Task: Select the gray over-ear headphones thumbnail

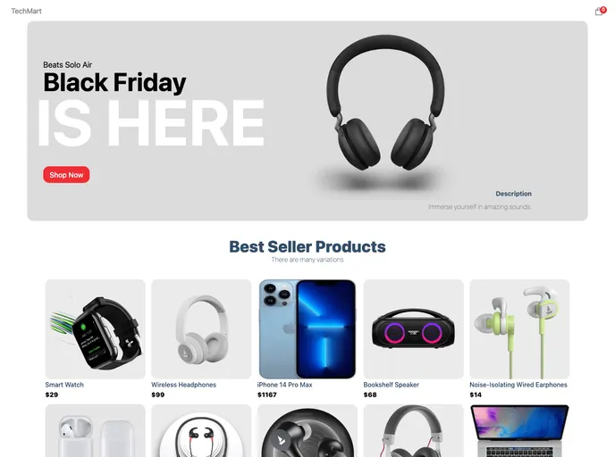Action: coord(413,431)
